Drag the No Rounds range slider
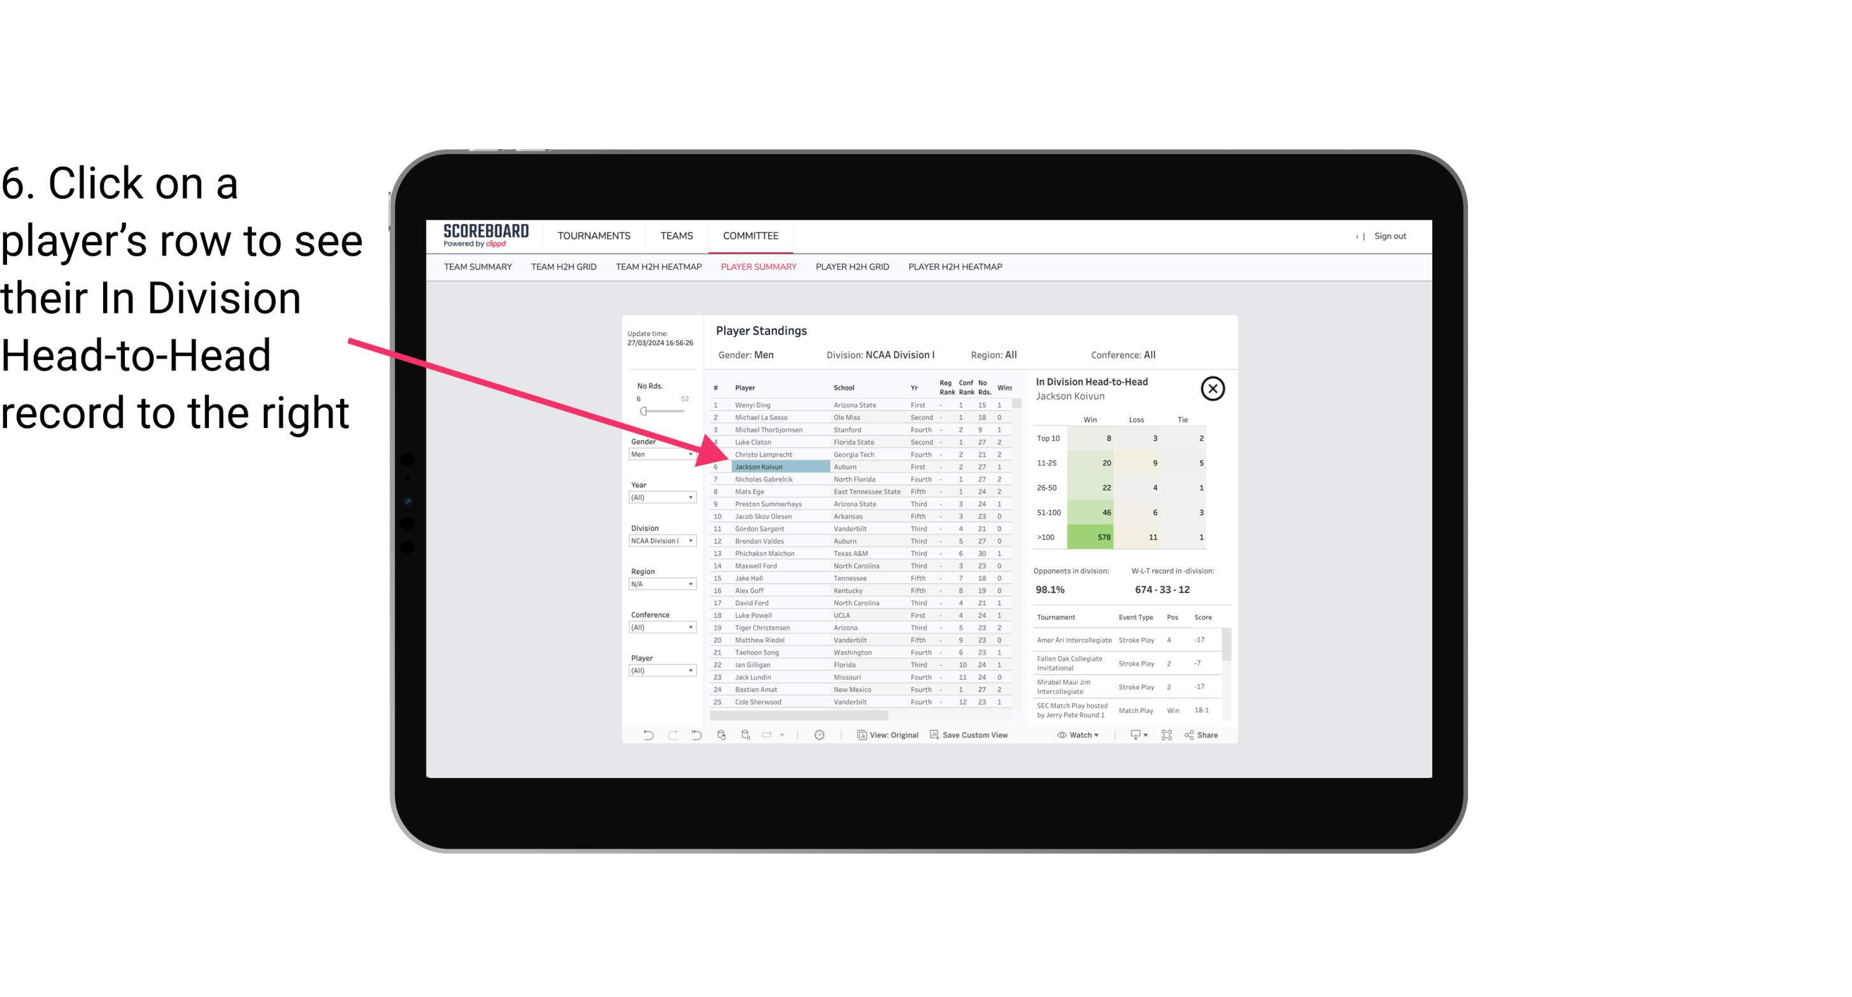 [642, 412]
